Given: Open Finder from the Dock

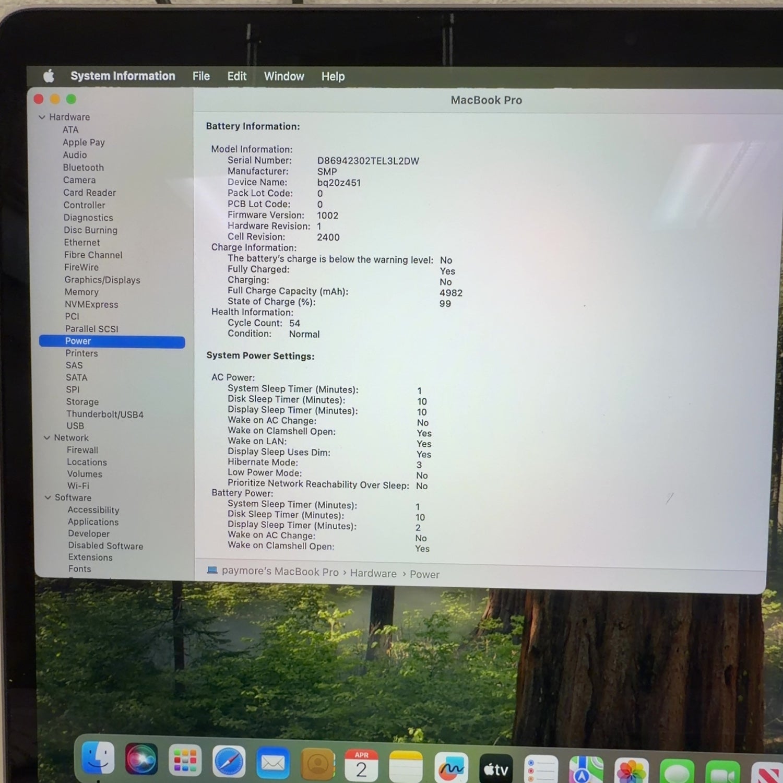Looking at the screenshot, I should [98, 758].
